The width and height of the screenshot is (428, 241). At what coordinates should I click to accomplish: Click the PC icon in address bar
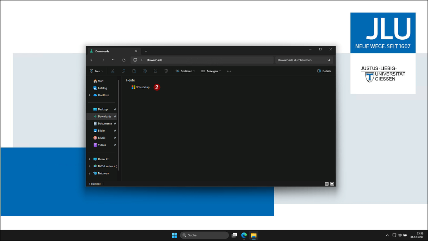pos(135,60)
